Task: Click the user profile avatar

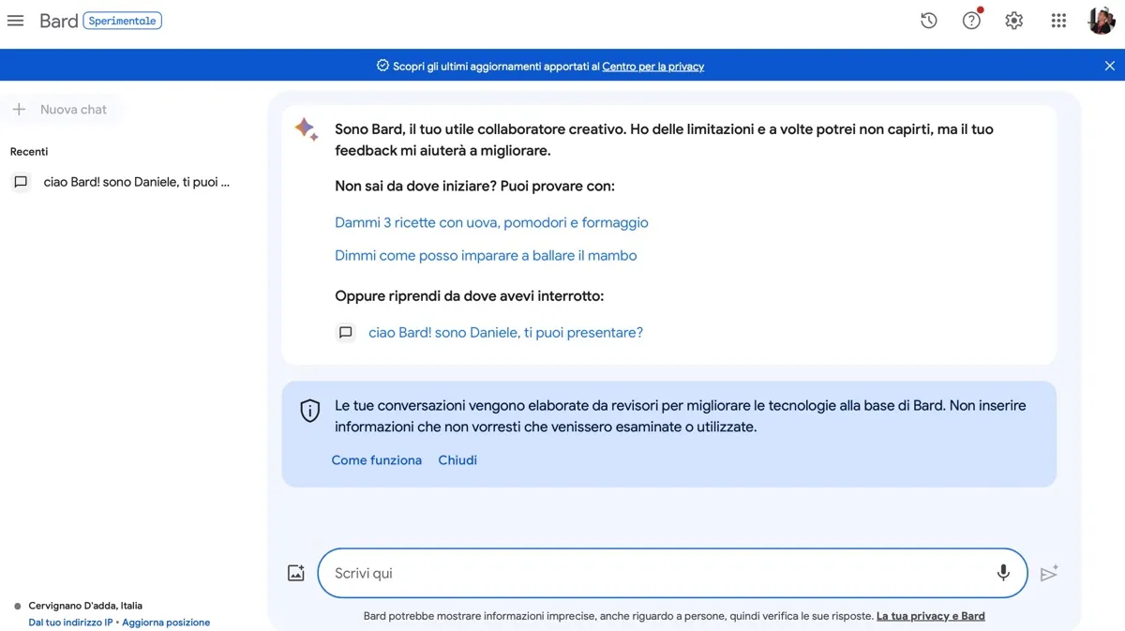Action: pyautogui.click(x=1102, y=21)
